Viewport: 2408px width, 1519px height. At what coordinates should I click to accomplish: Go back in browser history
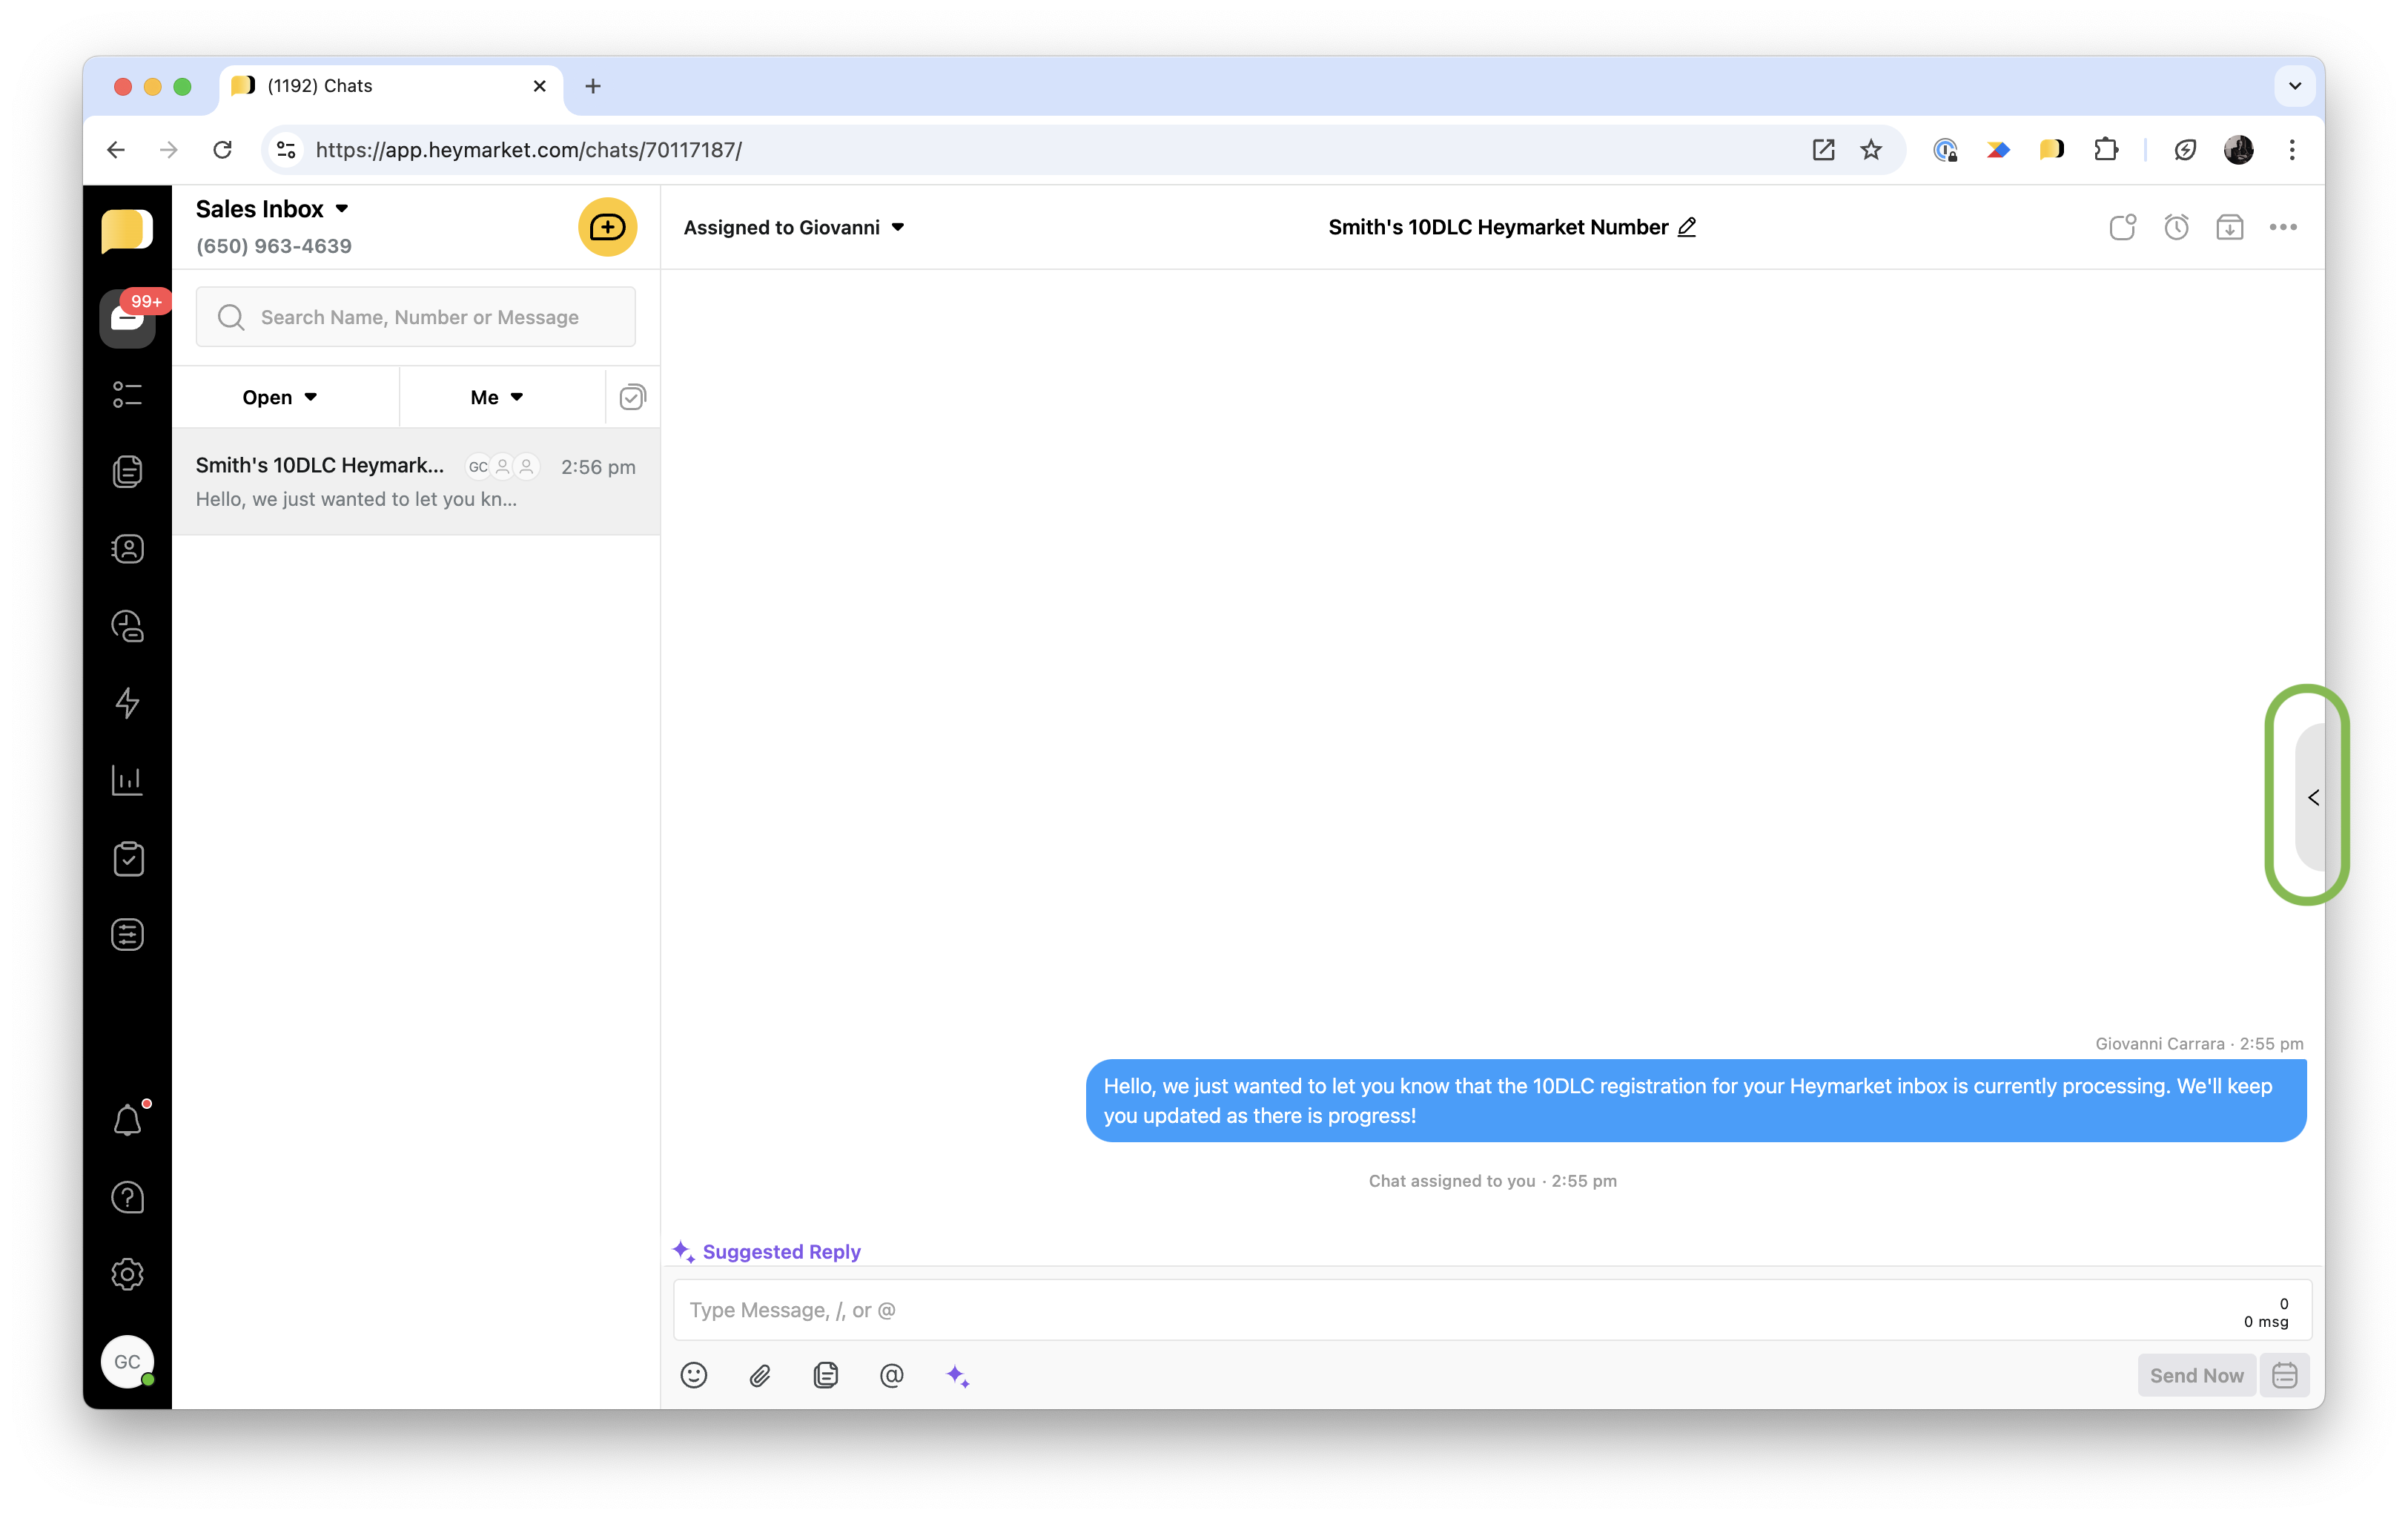tap(116, 150)
